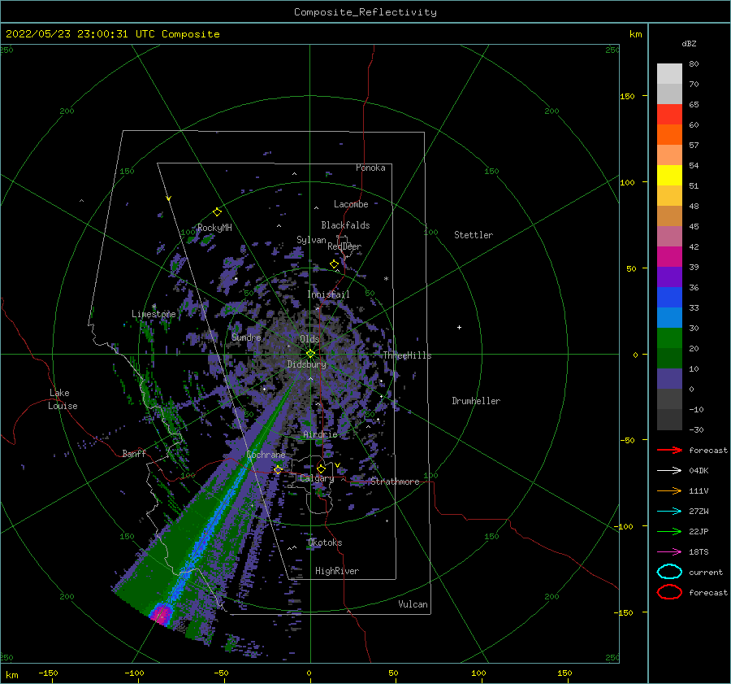This screenshot has width=731, height=684.
Task: Click the current legend text
Action: point(706,572)
